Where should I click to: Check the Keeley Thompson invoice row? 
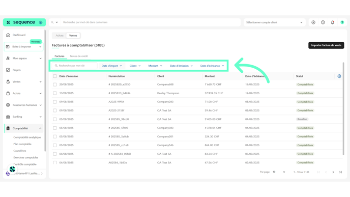point(55,93)
